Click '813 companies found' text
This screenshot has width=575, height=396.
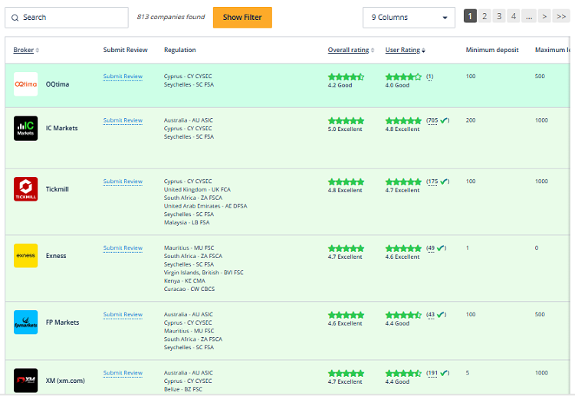point(171,17)
